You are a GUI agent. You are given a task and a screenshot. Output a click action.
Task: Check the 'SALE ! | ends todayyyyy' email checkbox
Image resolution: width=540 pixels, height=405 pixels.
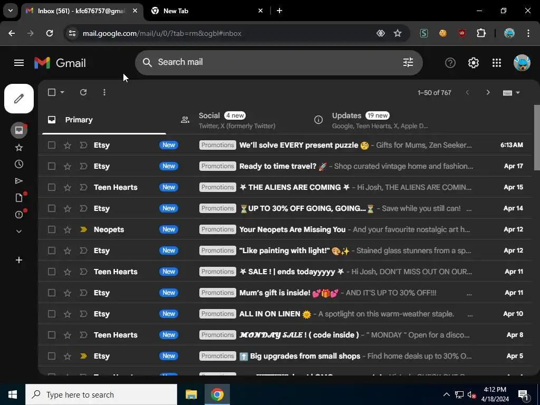click(52, 272)
